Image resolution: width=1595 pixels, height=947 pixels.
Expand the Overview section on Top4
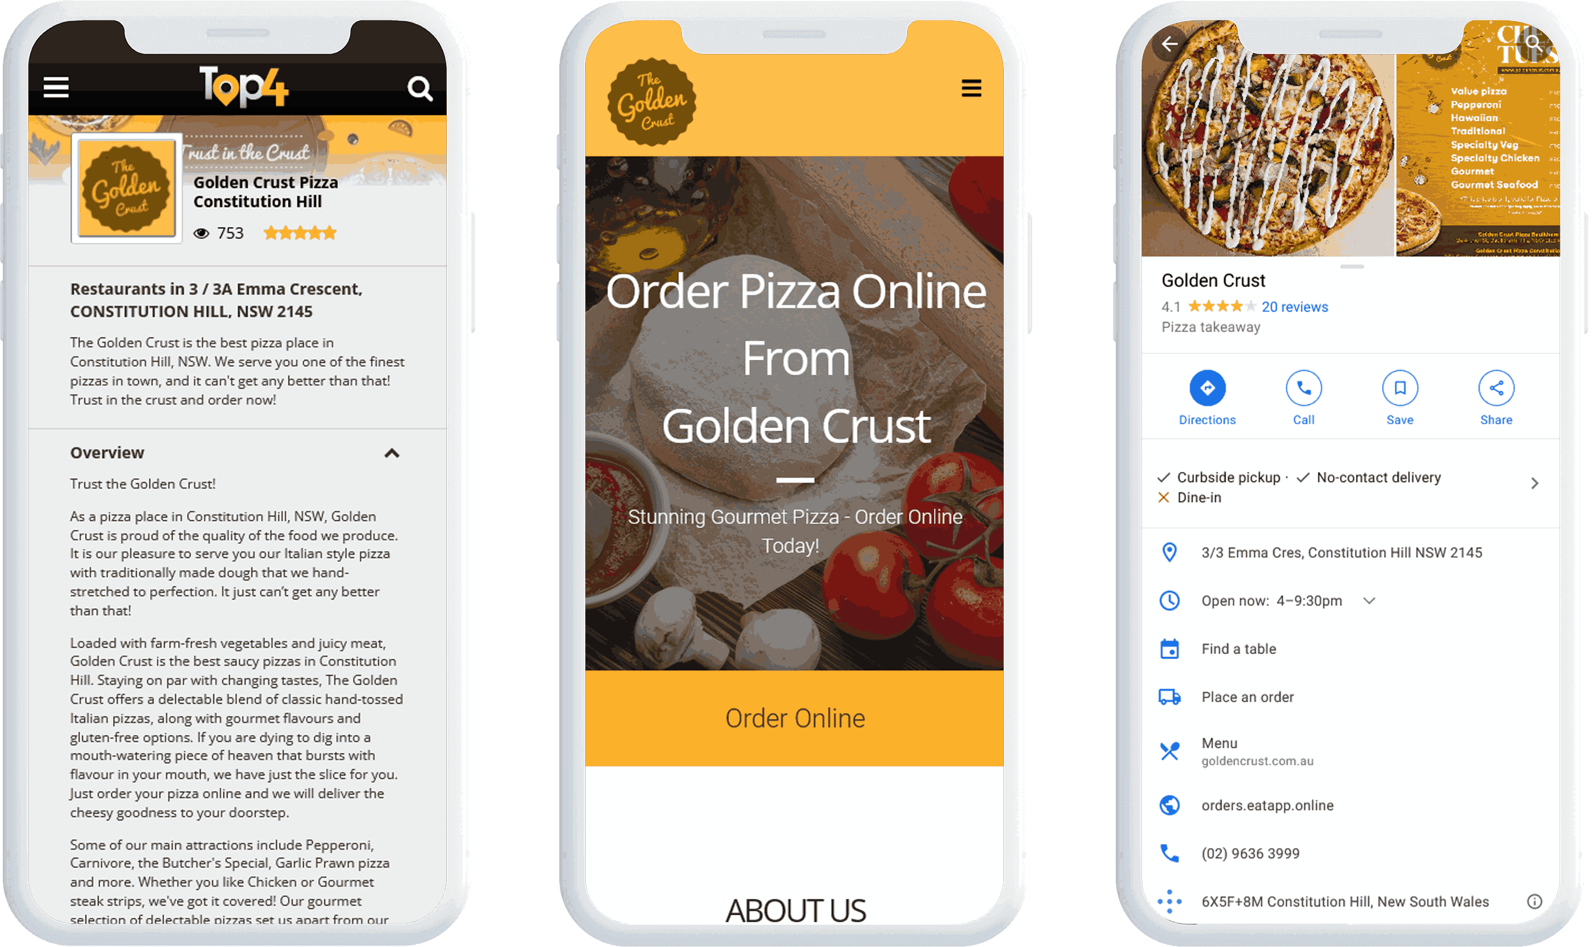(x=393, y=452)
